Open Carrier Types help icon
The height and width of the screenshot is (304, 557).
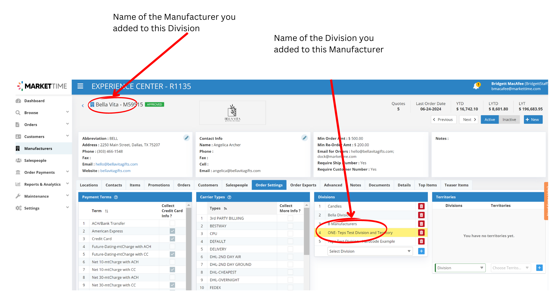coord(229,197)
